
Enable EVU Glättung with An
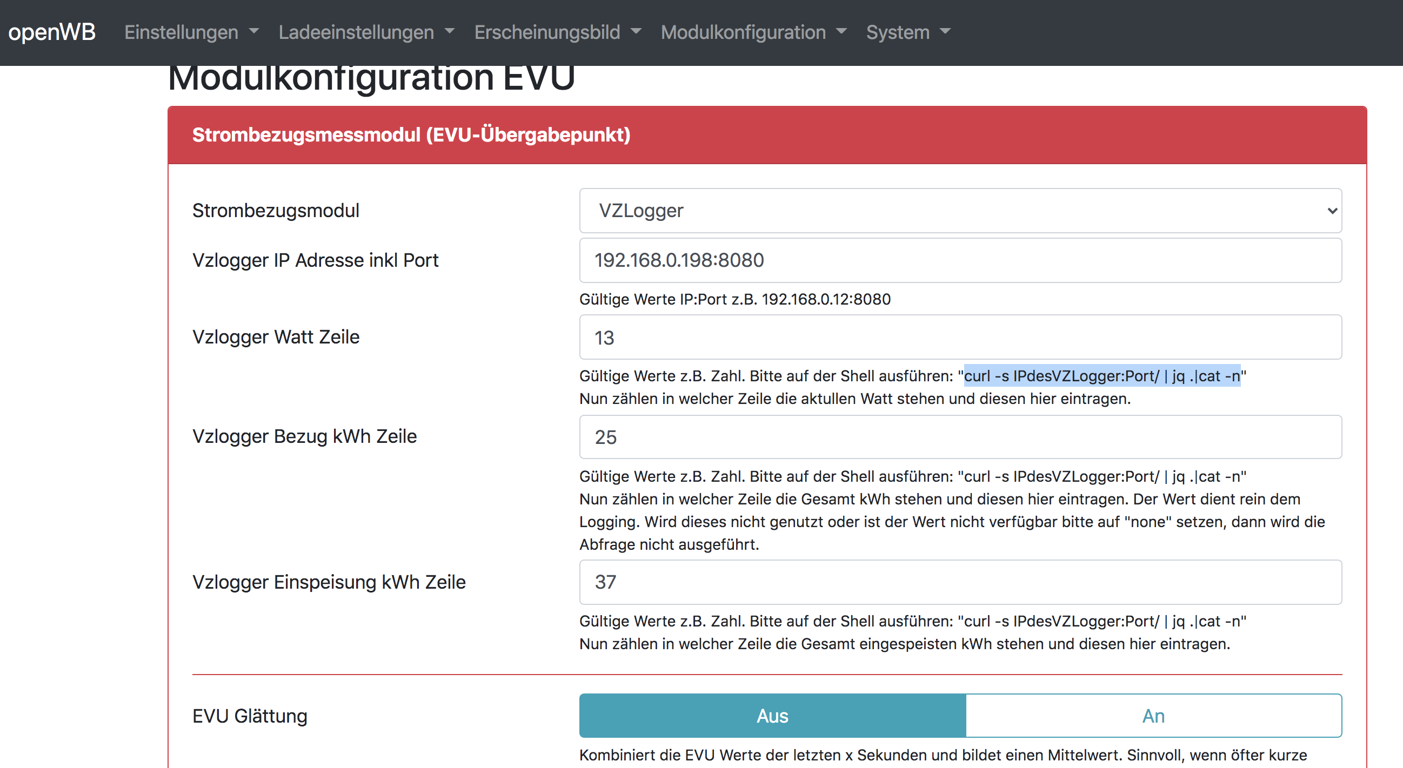point(1153,716)
